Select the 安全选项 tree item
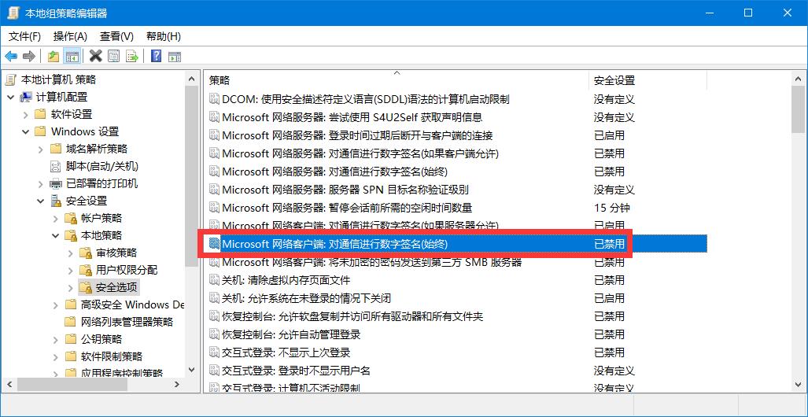This screenshot has width=808, height=417. tap(117, 287)
